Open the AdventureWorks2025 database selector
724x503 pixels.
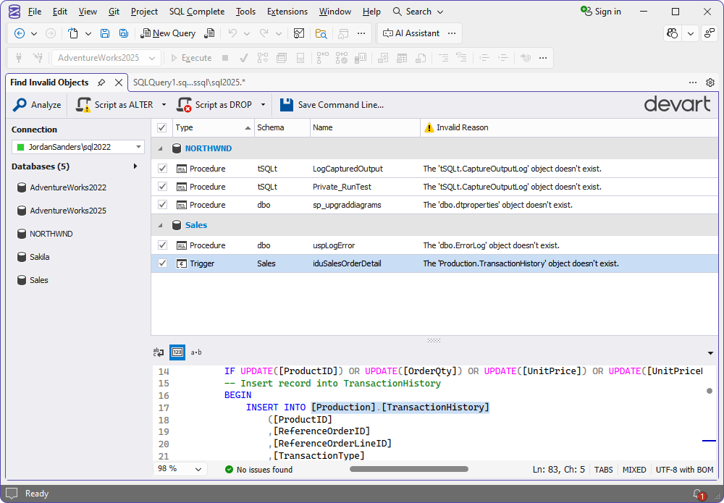[x=104, y=58]
